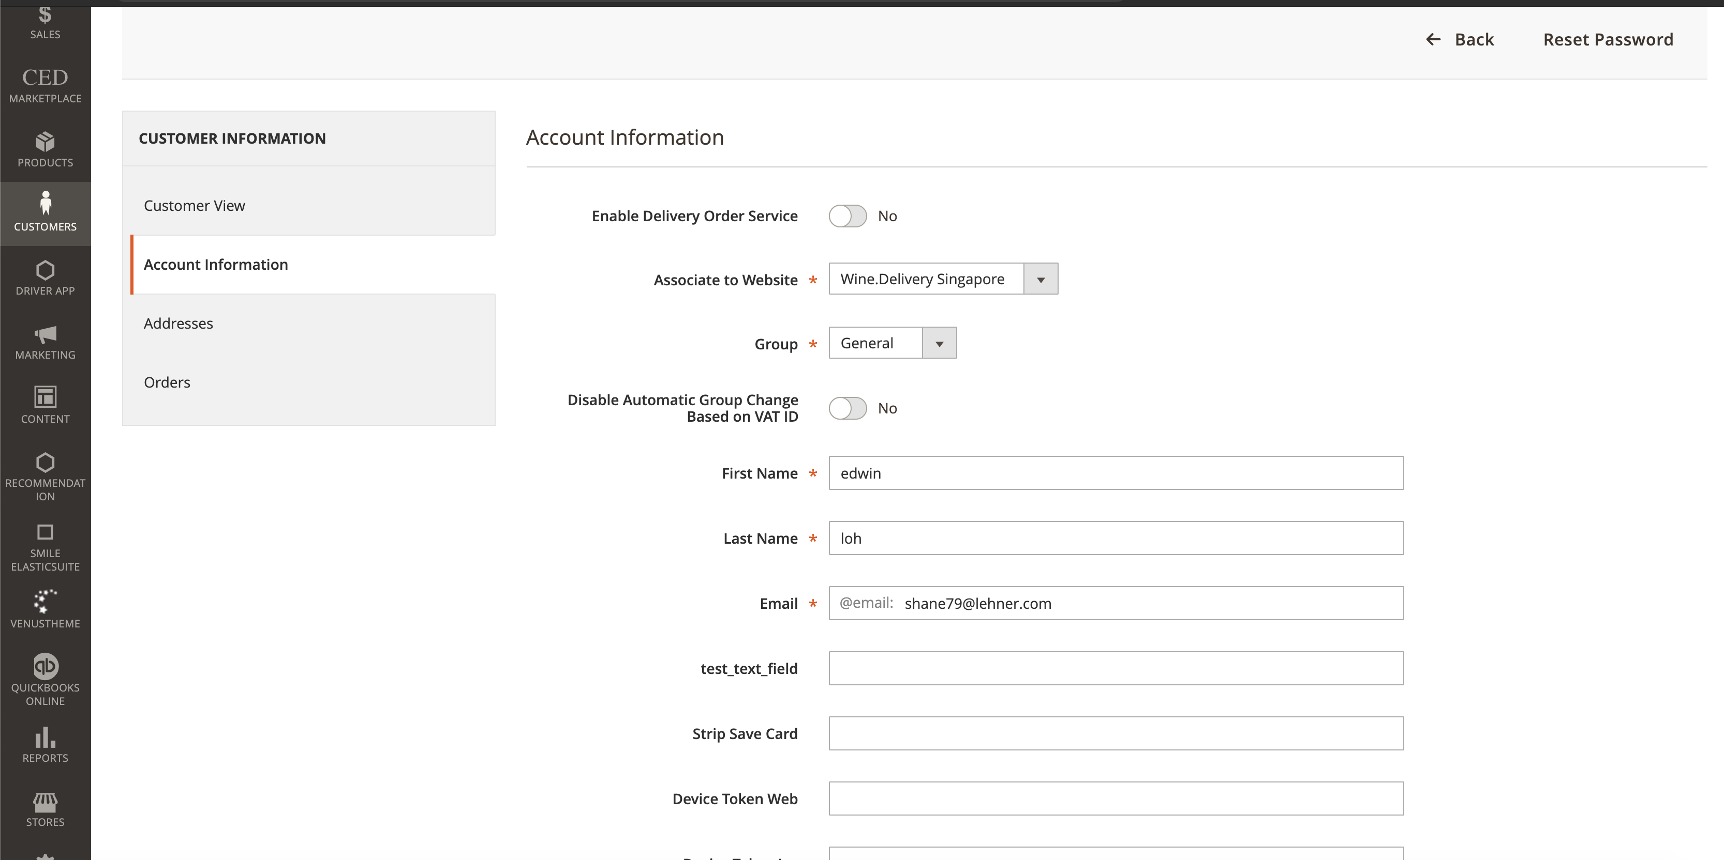The width and height of the screenshot is (1724, 860).
Task: Open the Smile Elasticsuite dropdown icon
Action: point(45,533)
